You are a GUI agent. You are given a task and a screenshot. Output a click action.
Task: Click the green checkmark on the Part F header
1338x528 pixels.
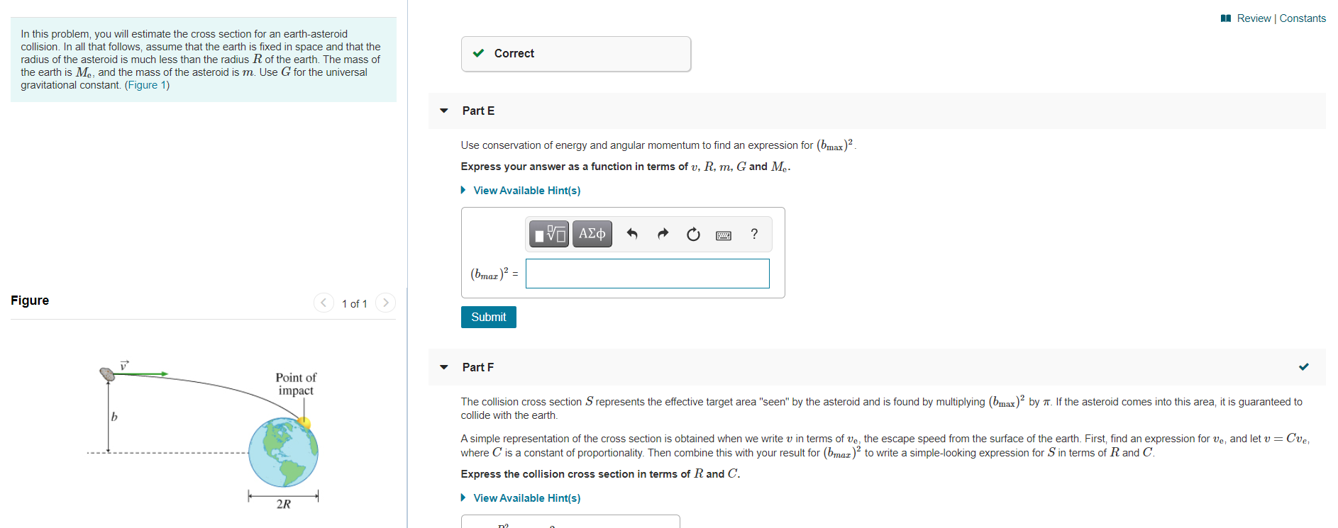[1304, 367]
